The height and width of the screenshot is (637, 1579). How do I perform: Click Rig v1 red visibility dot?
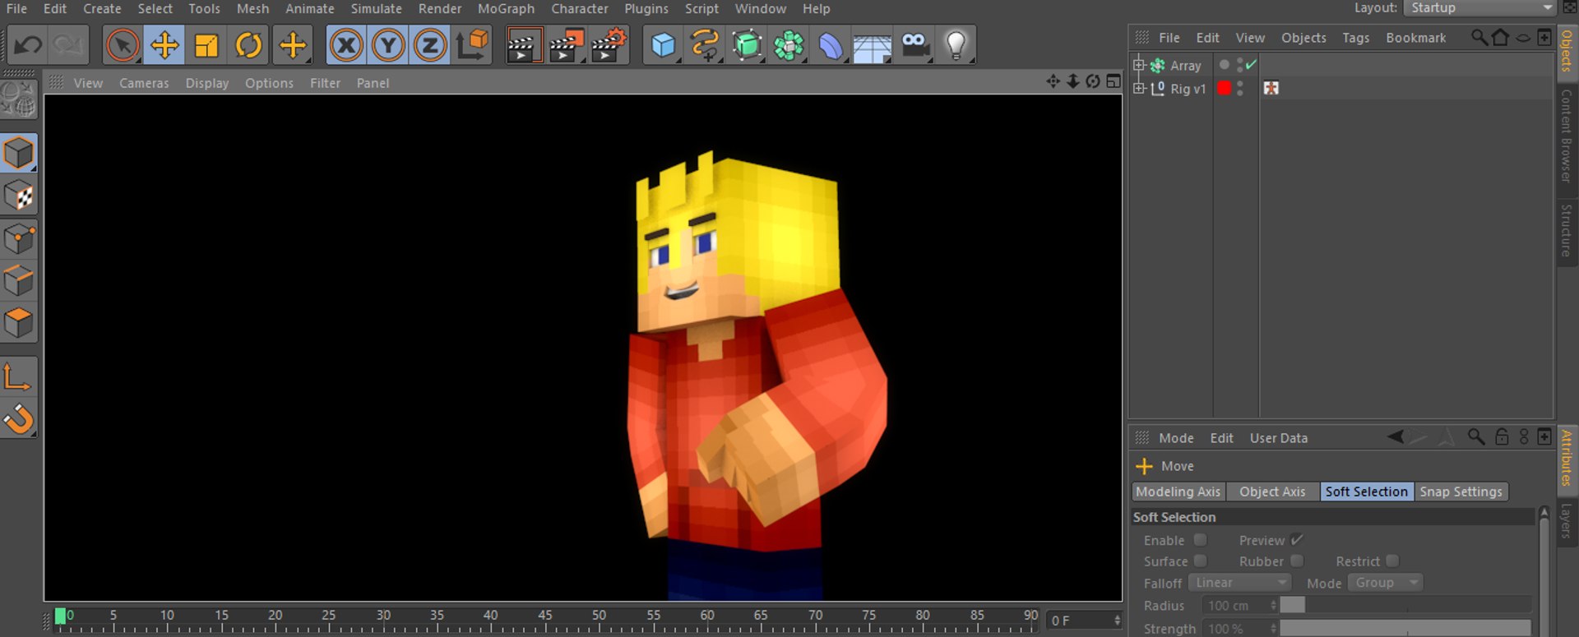[x=1225, y=88]
